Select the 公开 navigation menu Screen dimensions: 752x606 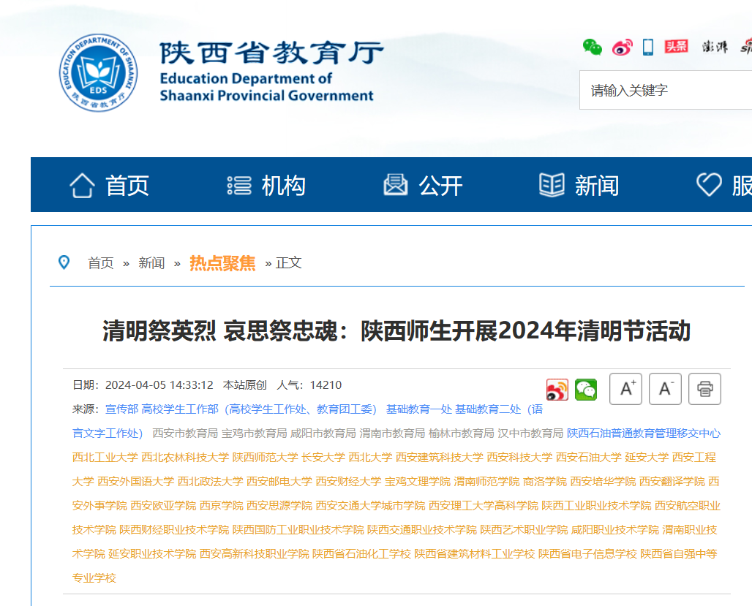coord(424,186)
